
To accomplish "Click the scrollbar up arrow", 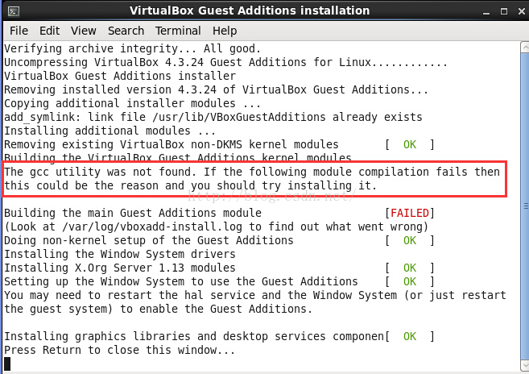I will point(525,48).
